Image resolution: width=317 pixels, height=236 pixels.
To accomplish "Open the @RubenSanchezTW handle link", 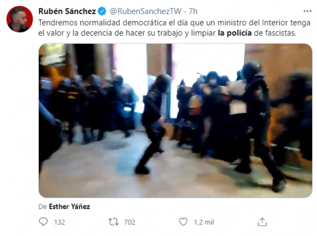I will 145,11.
